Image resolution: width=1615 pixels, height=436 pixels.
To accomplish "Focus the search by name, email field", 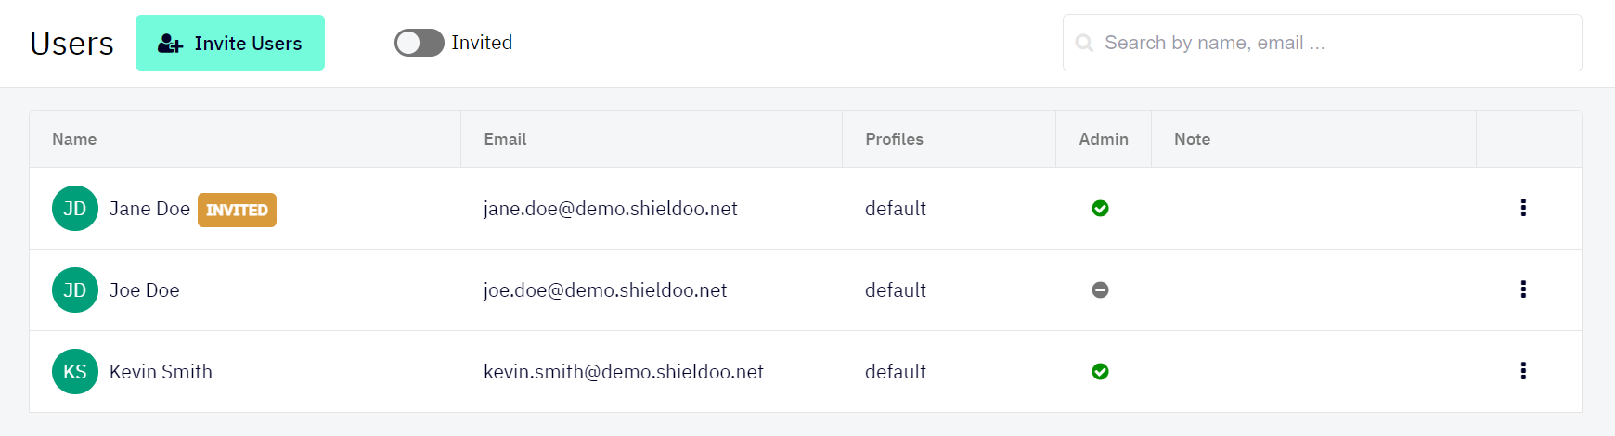I will tap(1323, 43).
